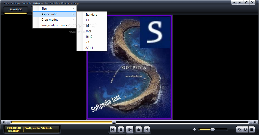Open the Controls menu

26,3
